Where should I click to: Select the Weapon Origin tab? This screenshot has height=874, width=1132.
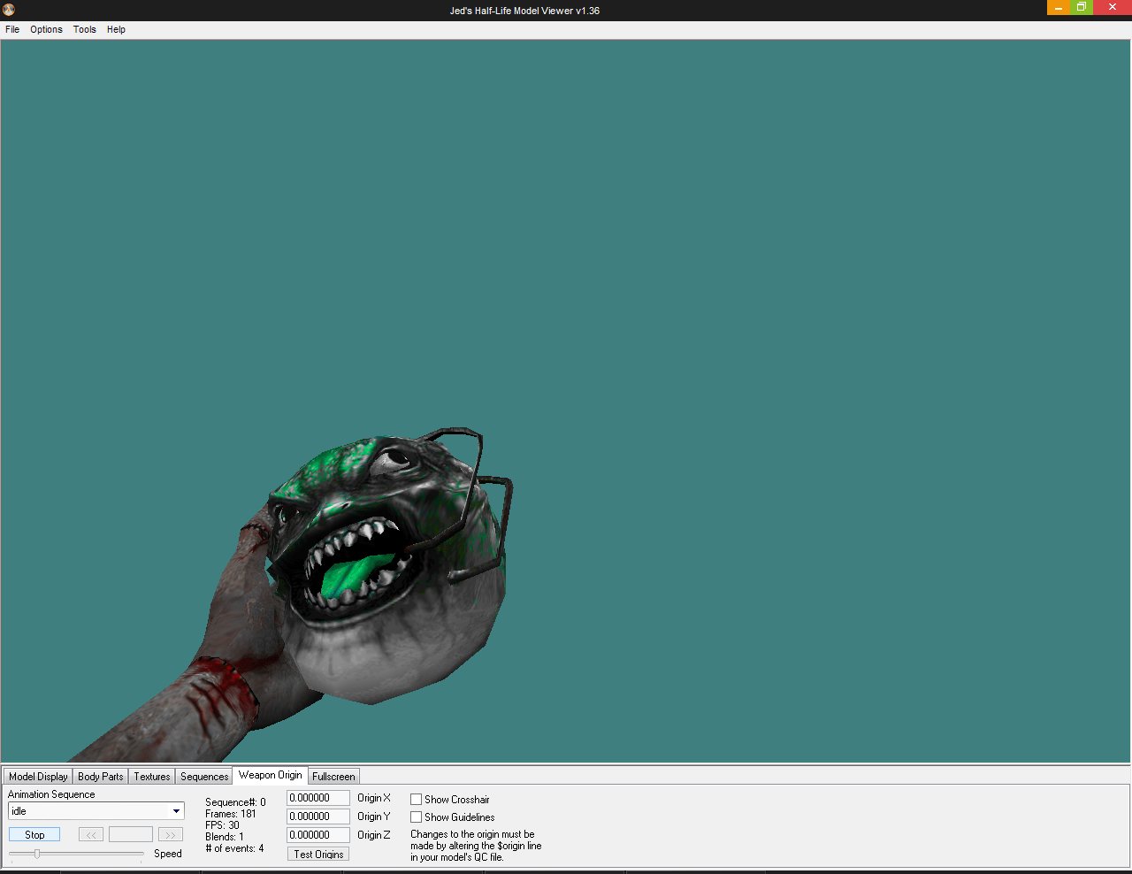(x=271, y=775)
